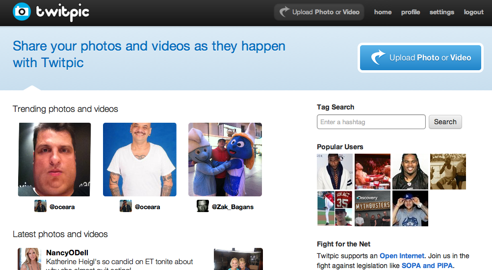
Task: Open popular user sepia-toned thumbnail
Action: 448,171
